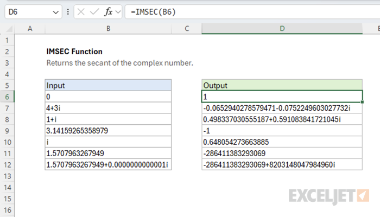Expand the dropdown arrow next to fx
The image size is (380, 217).
[x=118, y=12]
